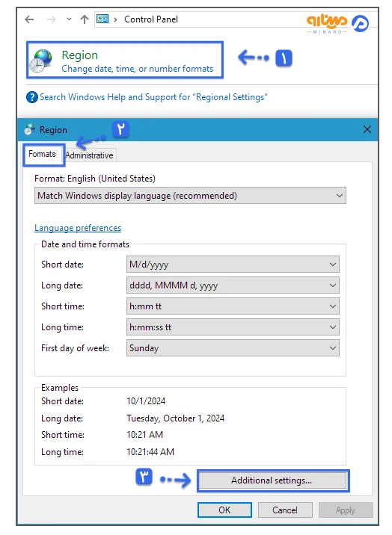Click the blue help question mark icon

31,97
